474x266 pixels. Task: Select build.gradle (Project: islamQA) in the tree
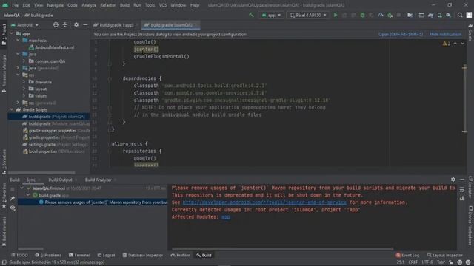point(49,117)
